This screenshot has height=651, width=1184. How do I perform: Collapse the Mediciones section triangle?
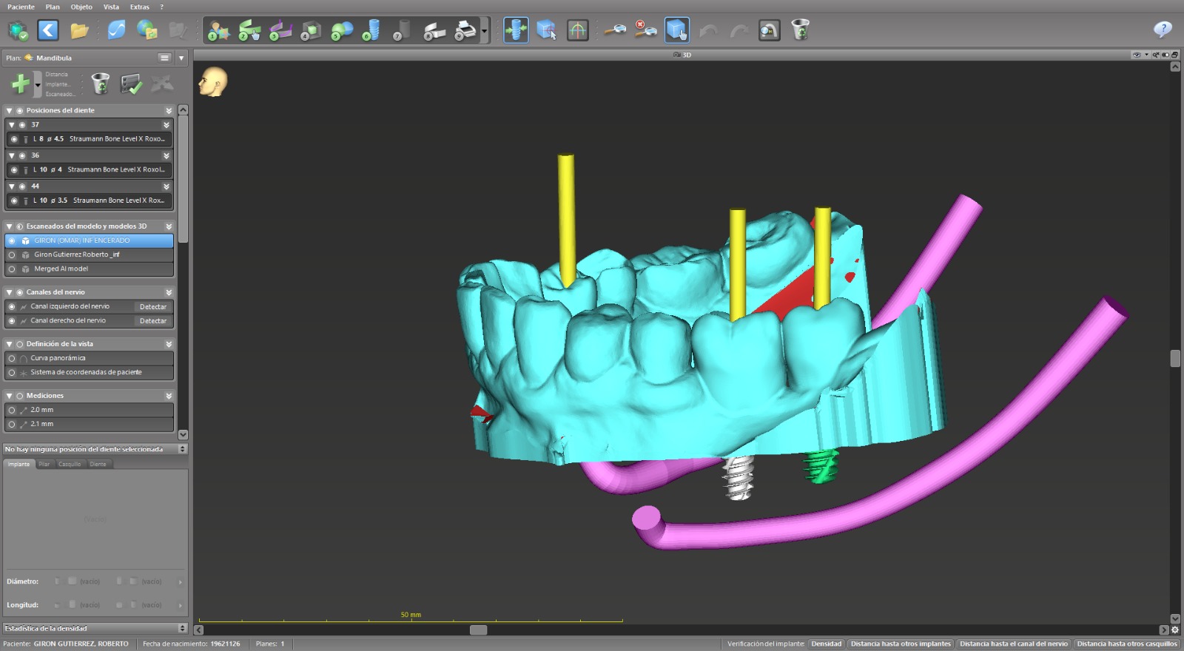pyautogui.click(x=10, y=396)
